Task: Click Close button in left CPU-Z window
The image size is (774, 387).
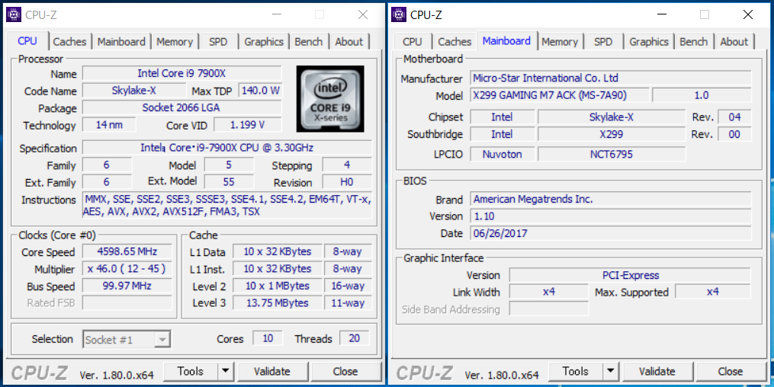Action: tap(345, 371)
